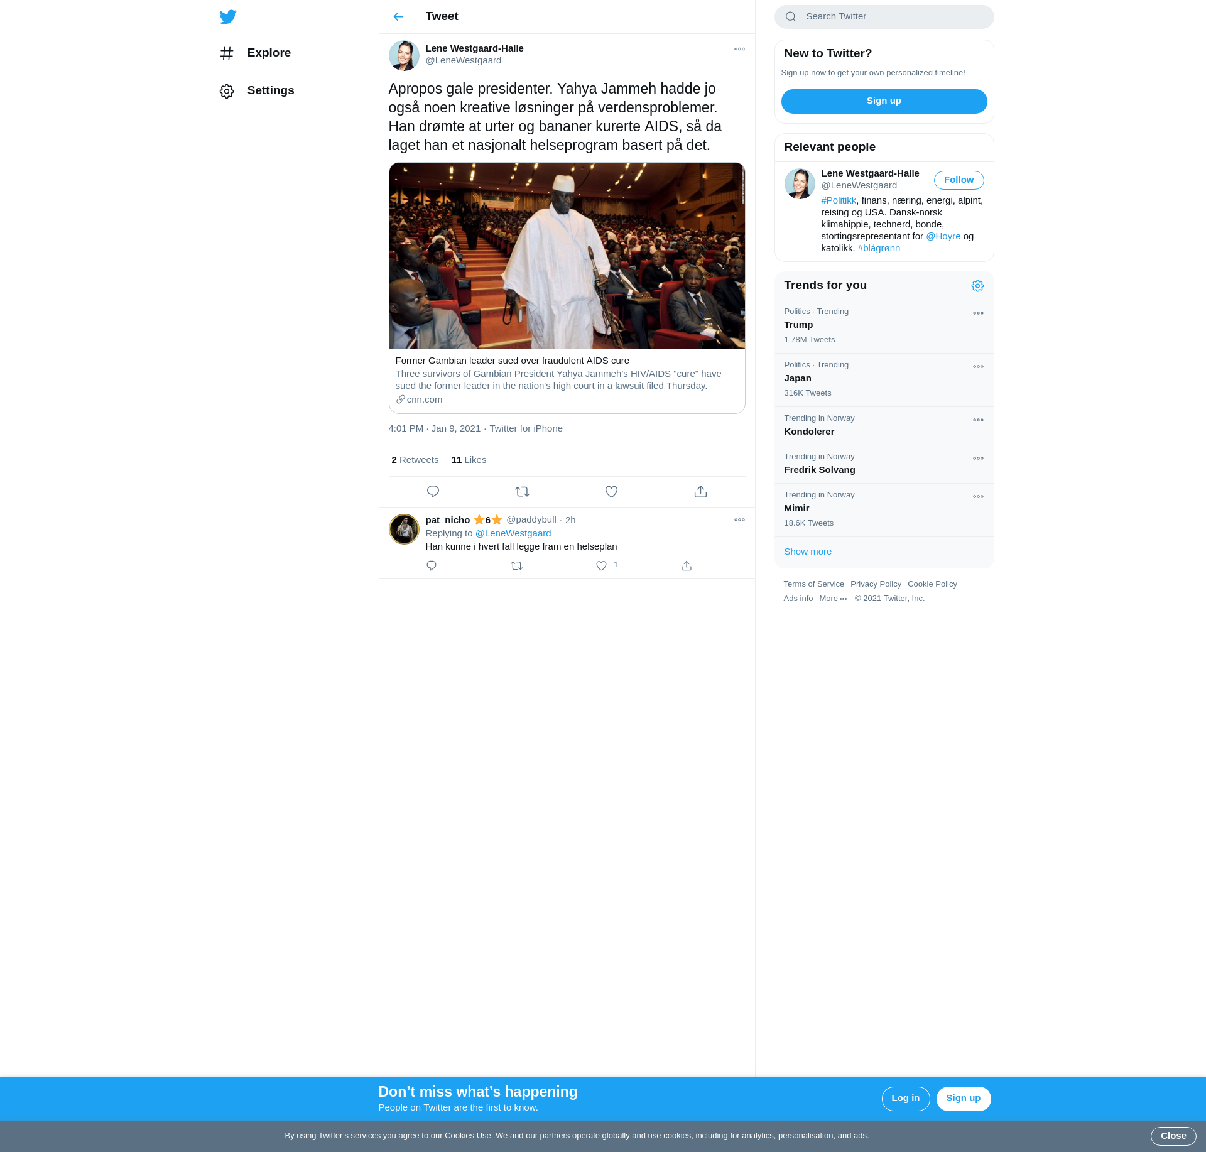This screenshot has height=1152, width=1206.
Task: Click the Twitter bird logo
Action: (x=228, y=16)
